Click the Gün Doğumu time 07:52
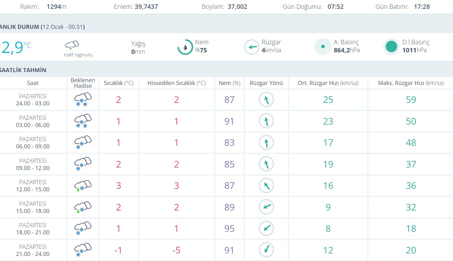 click(336, 7)
